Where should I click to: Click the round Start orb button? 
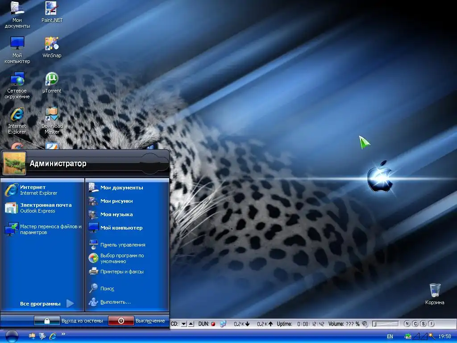(x=12, y=336)
